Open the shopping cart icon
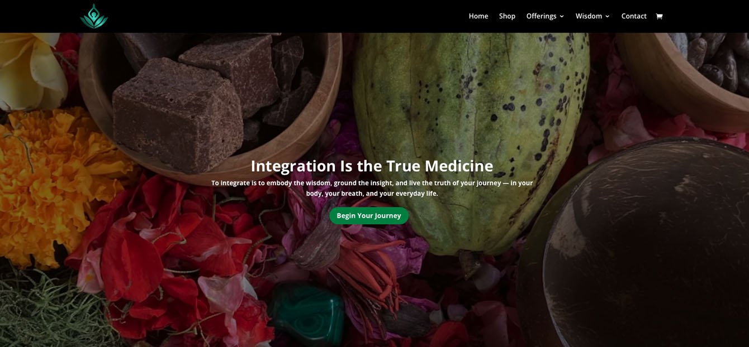Image resolution: width=749 pixels, height=347 pixels. [659, 16]
